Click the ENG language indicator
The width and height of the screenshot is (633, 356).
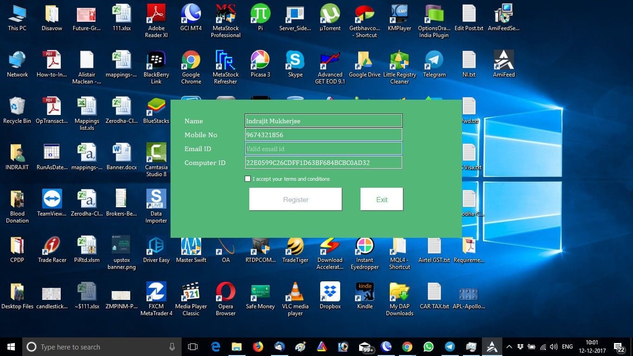(x=567, y=347)
